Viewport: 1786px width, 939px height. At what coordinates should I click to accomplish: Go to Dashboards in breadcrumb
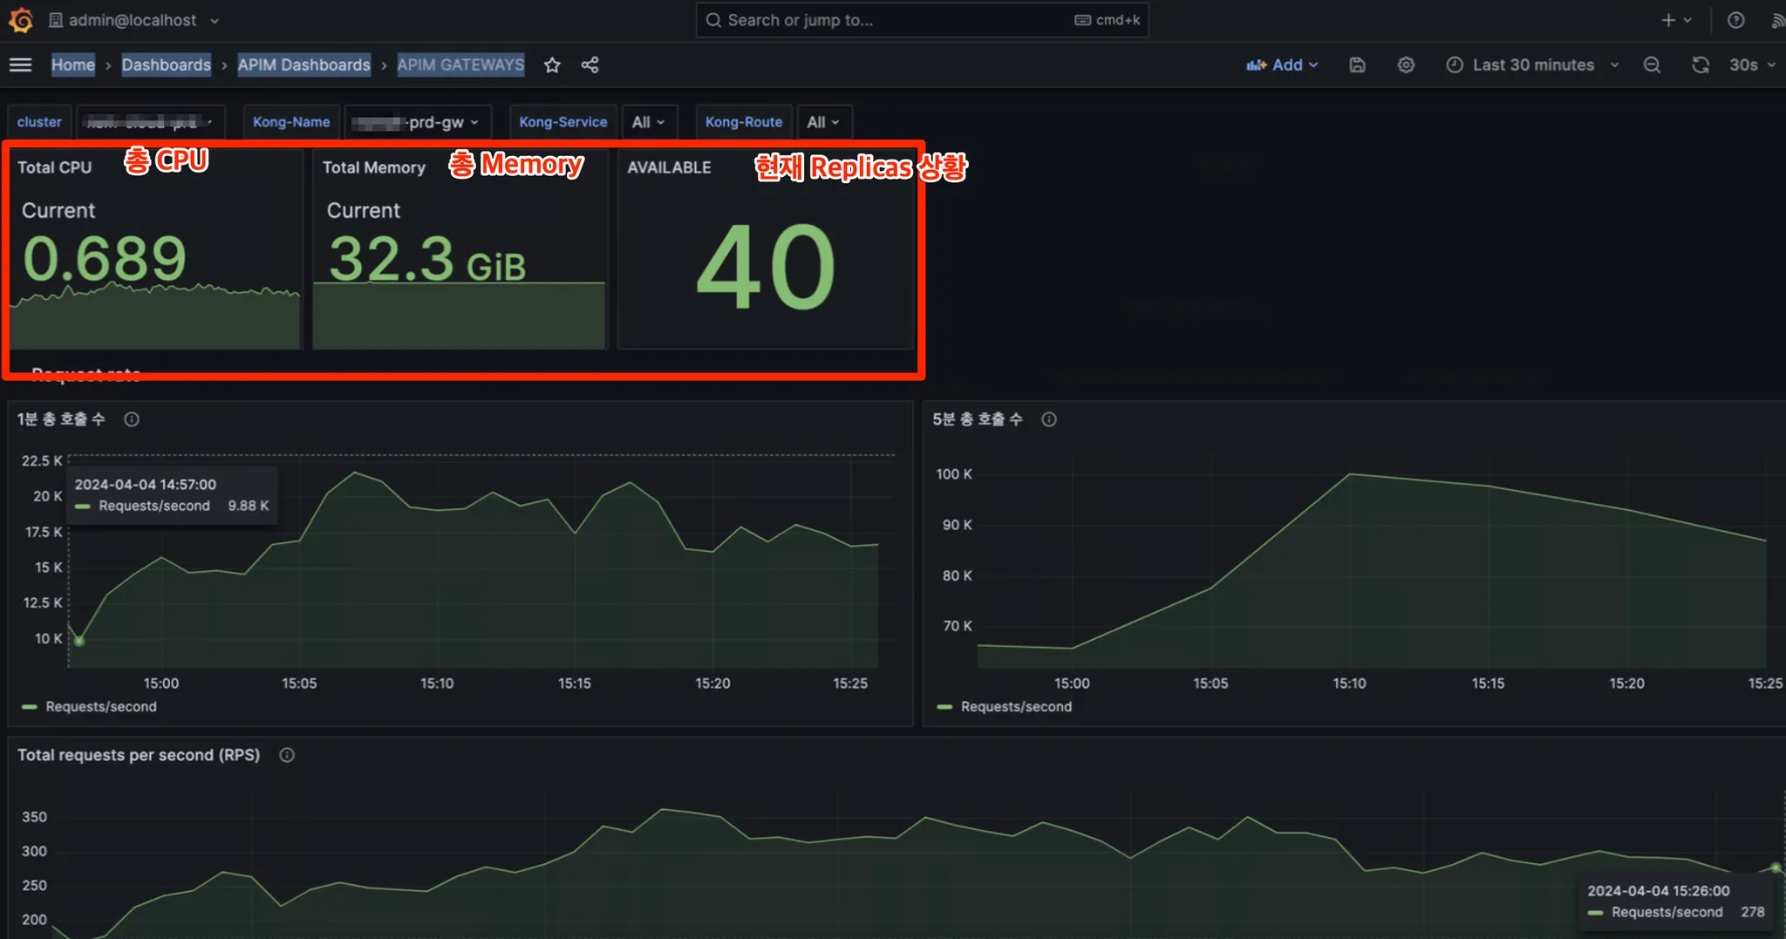[166, 65]
